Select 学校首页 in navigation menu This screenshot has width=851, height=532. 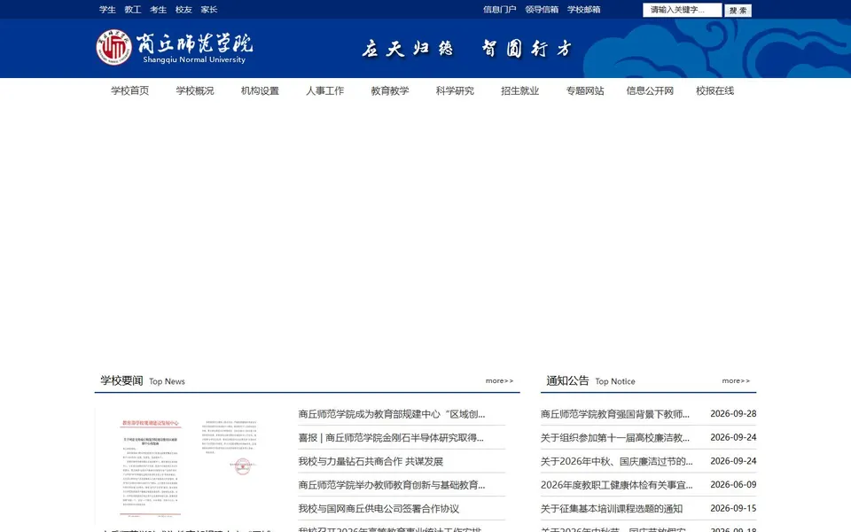pyautogui.click(x=129, y=90)
